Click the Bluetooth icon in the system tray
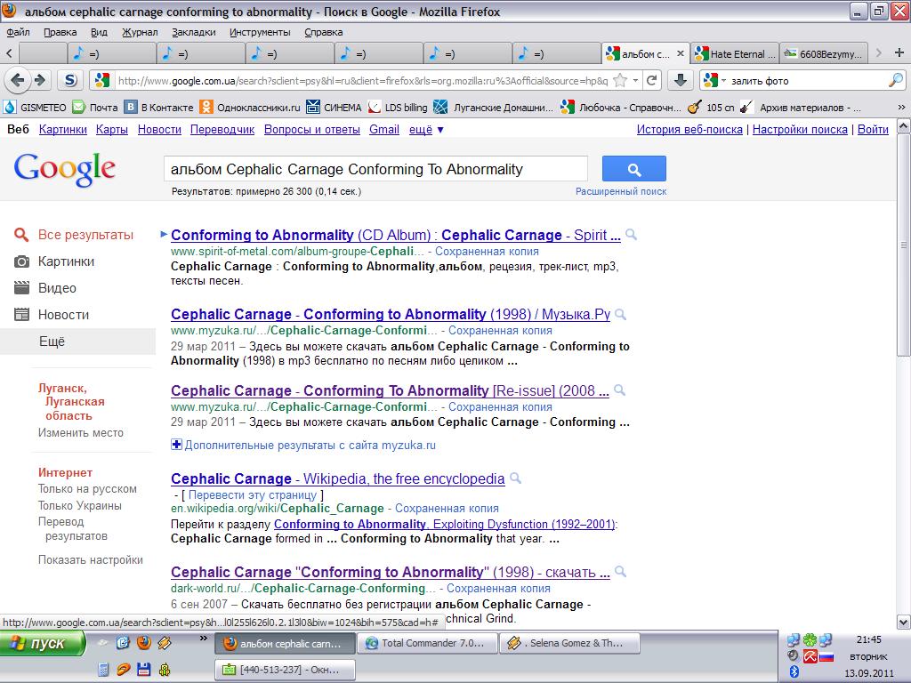Image resolution: width=911 pixels, height=683 pixels. (x=794, y=672)
